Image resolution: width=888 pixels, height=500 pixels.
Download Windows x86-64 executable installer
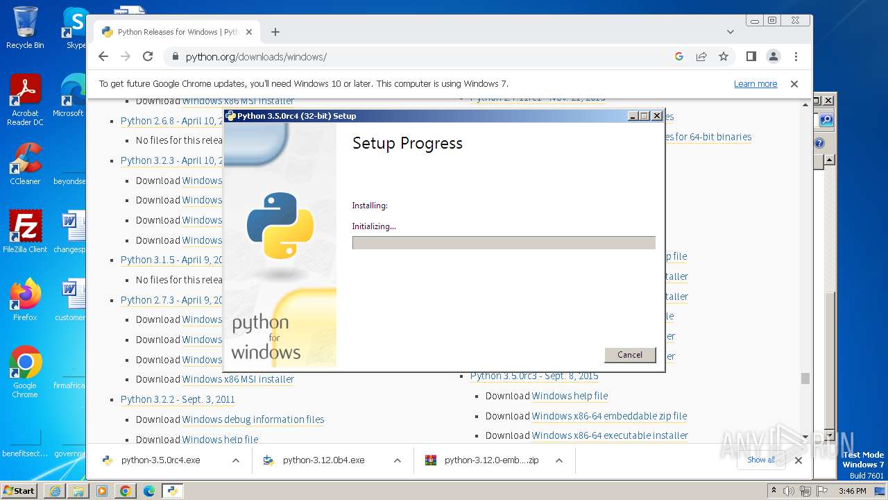[610, 435]
